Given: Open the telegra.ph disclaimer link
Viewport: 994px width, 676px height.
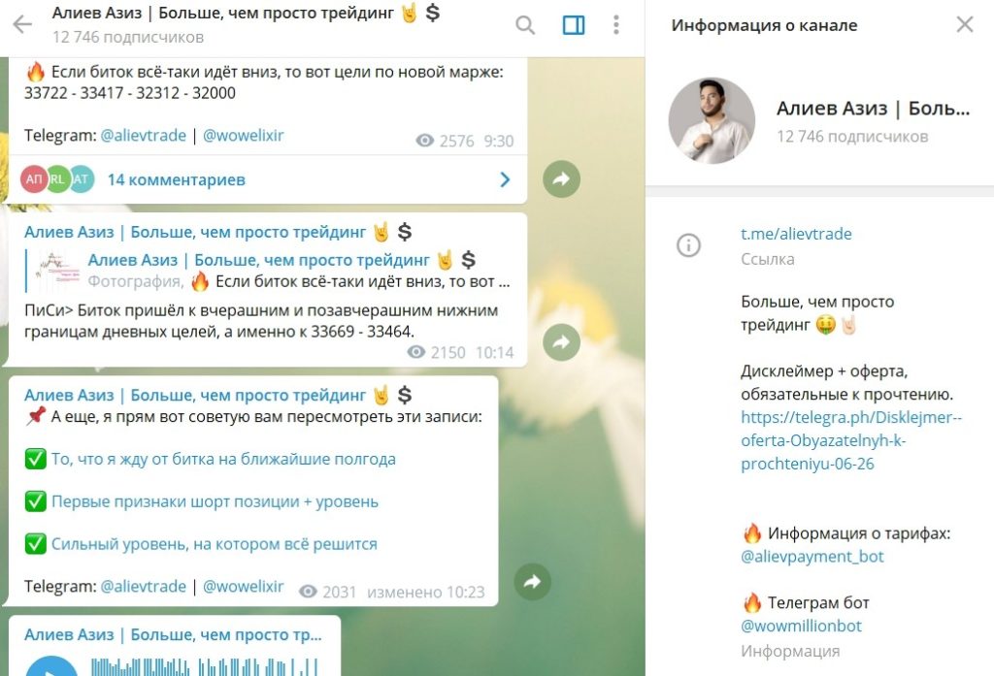Looking at the screenshot, I should coord(851,440).
